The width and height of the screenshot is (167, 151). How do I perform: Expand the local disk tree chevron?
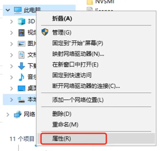pyautogui.click(x=11, y=100)
